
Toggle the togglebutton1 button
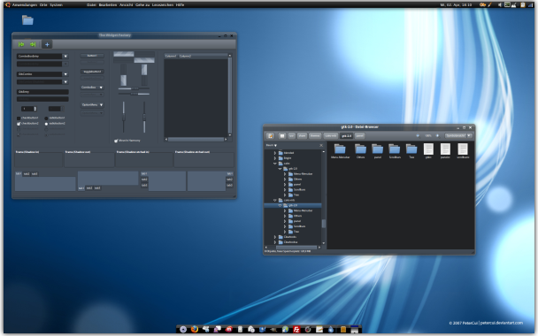click(x=92, y=72)
